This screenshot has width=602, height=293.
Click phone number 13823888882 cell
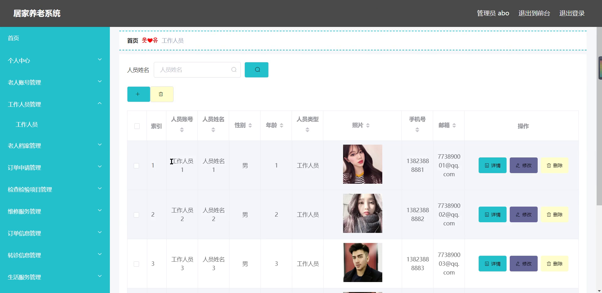pyautogui.click(x=417, y=214)
